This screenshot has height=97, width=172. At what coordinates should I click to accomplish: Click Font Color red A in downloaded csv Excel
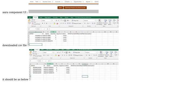point(57,23)
